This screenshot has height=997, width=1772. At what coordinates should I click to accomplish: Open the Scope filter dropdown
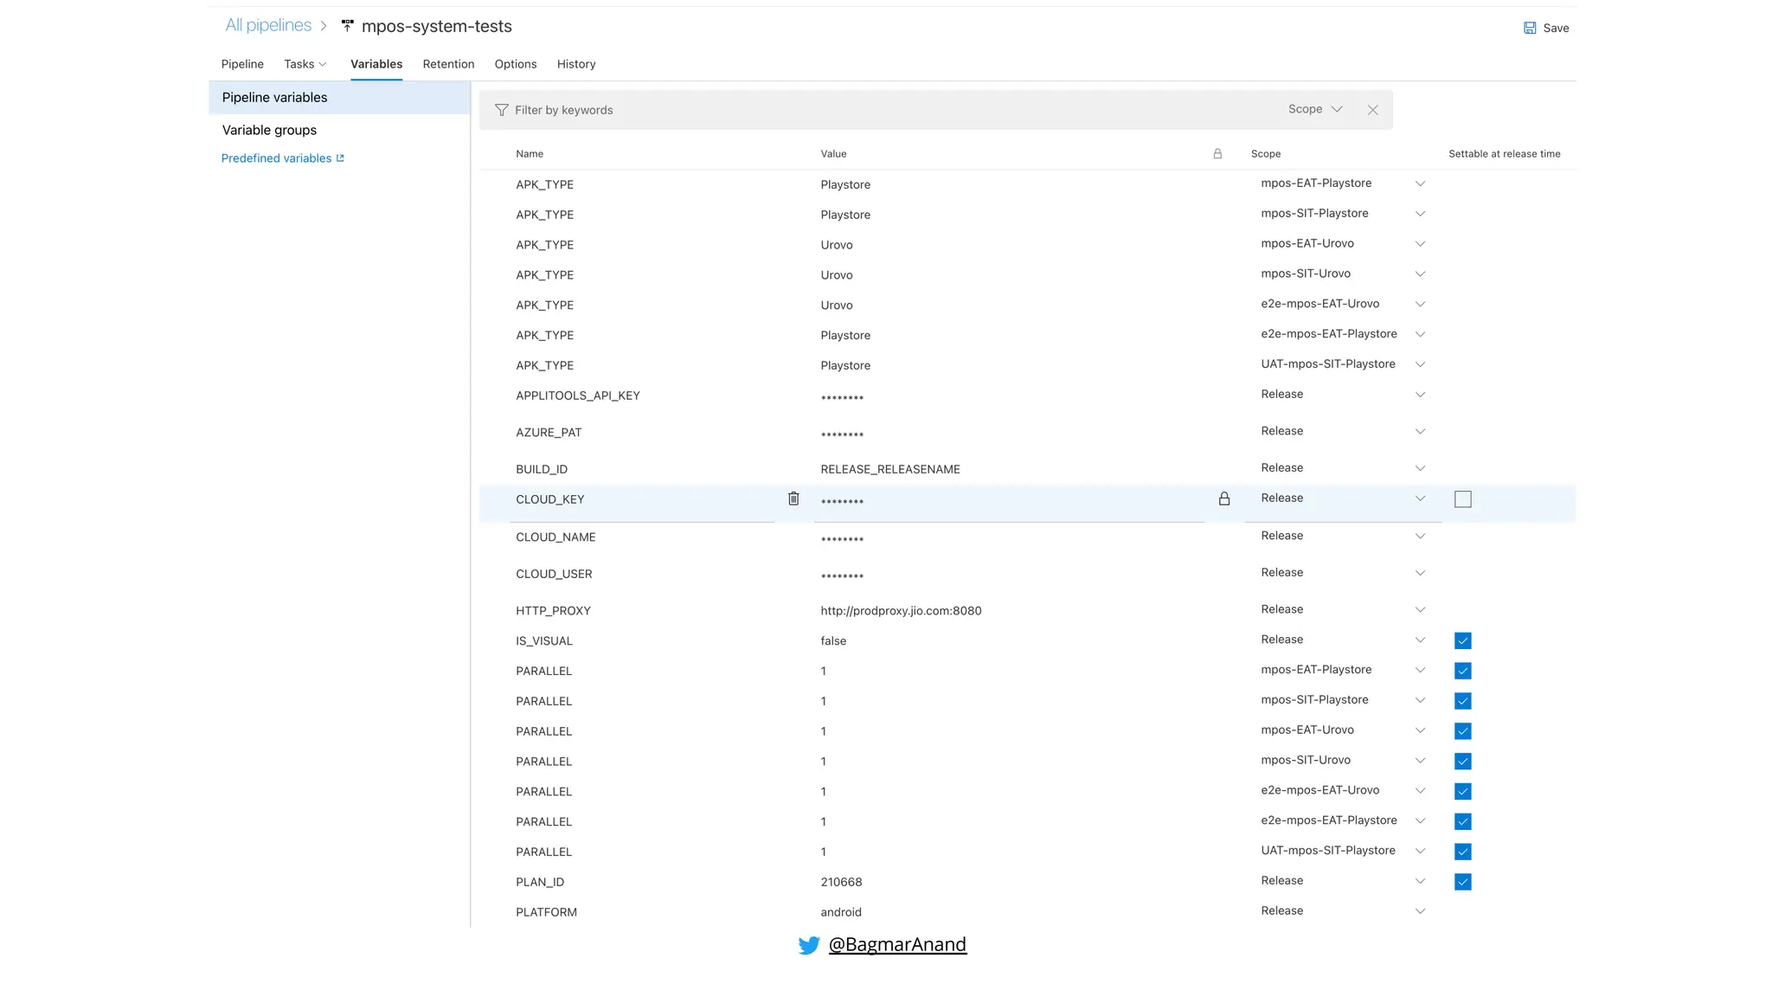(x=1315, y=109)
